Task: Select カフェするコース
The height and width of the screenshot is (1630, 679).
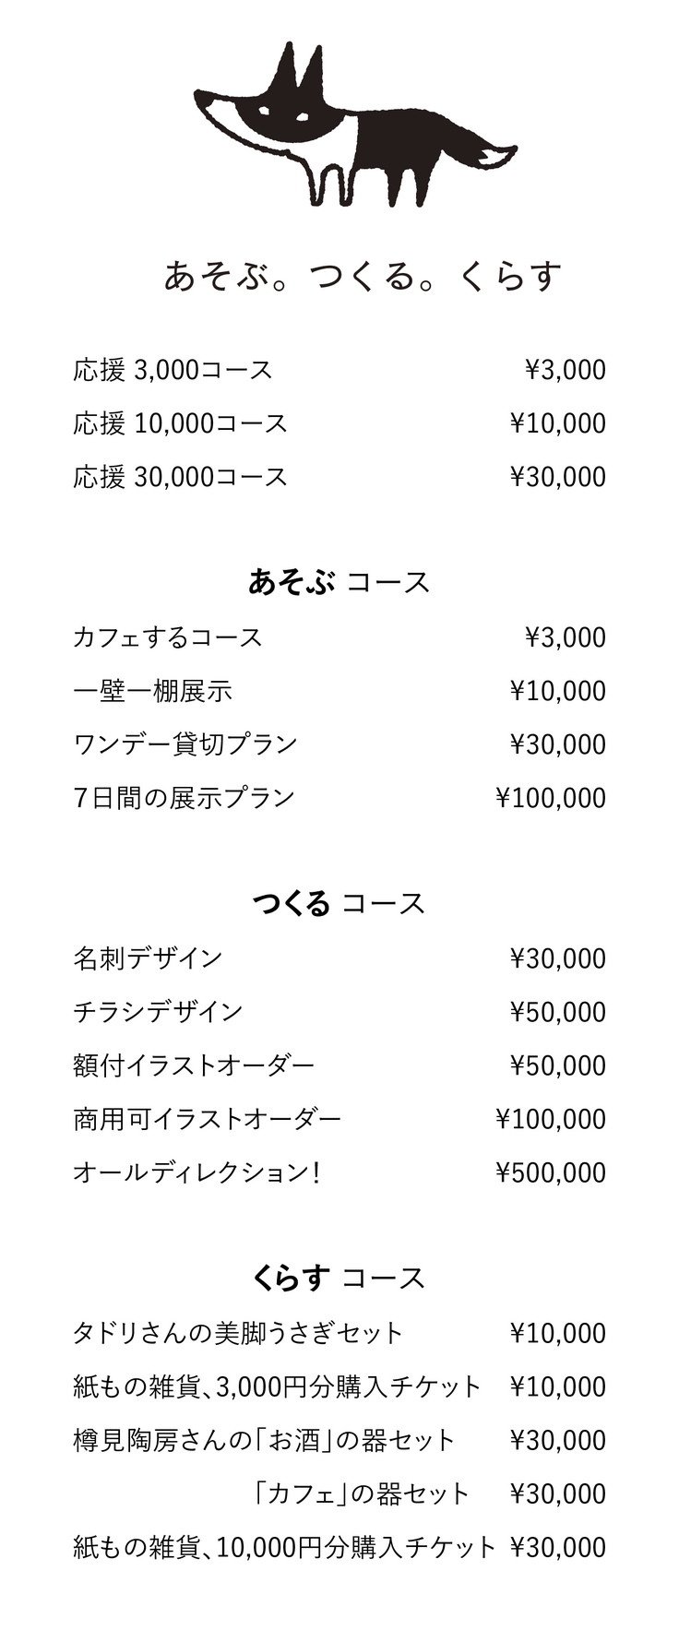Action: pos(168,637)
